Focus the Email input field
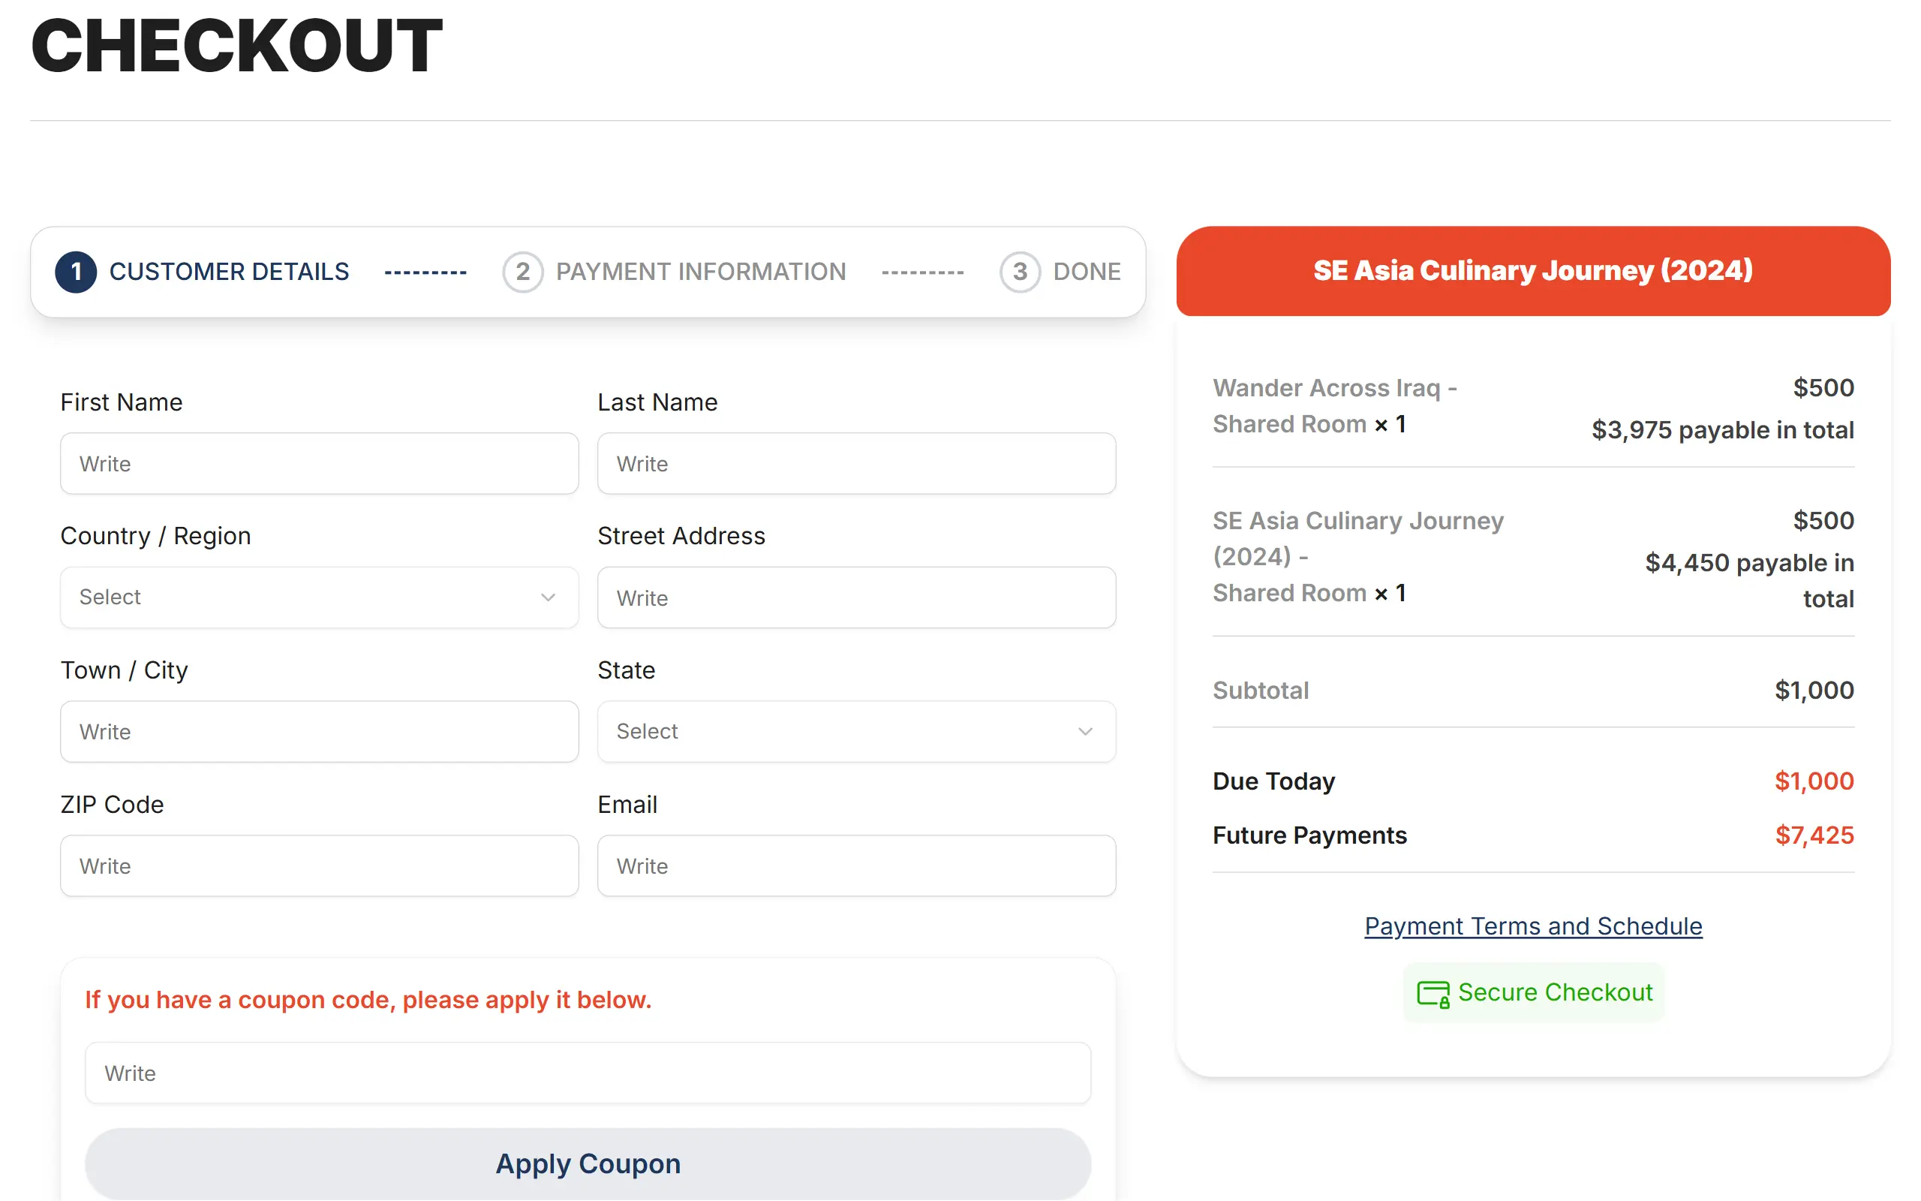 point(856,865)
